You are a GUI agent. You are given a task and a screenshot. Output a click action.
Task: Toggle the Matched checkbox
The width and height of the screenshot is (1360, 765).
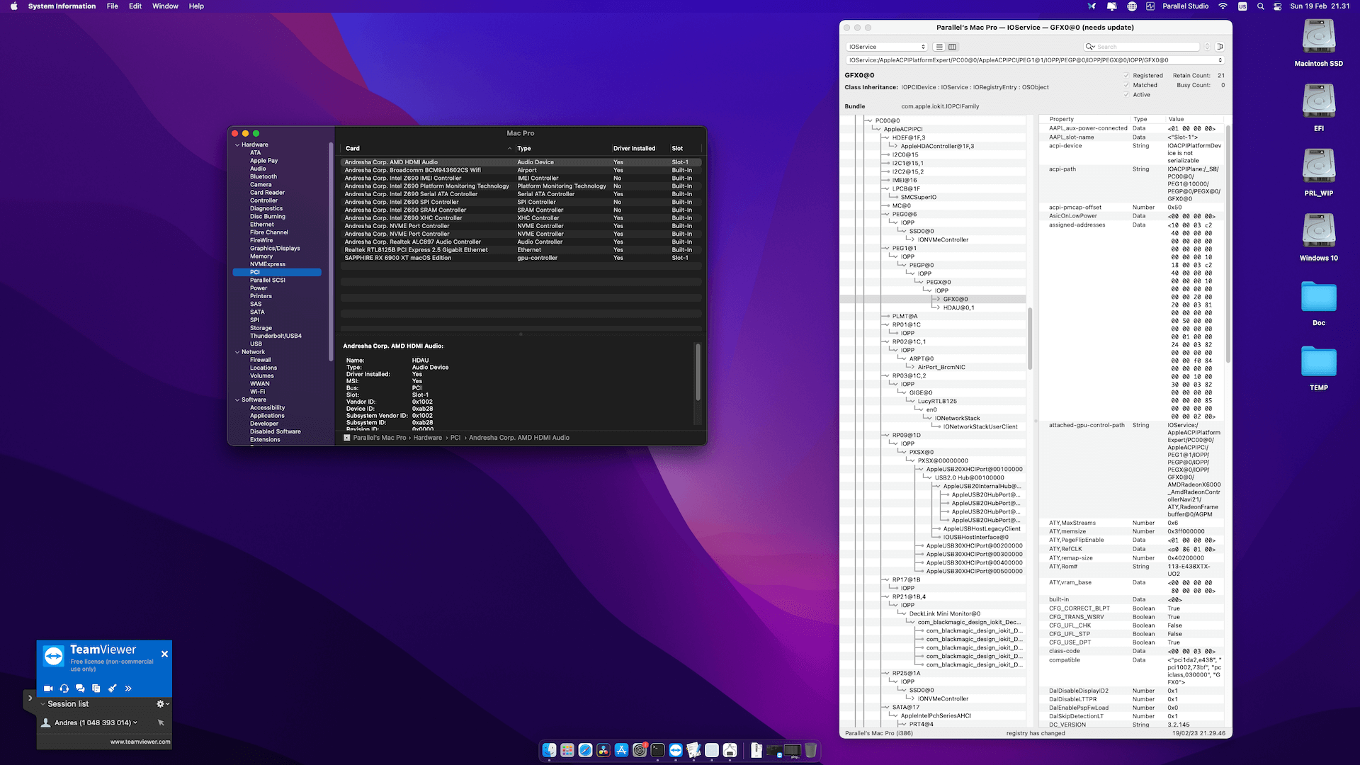click(1126, 85)
